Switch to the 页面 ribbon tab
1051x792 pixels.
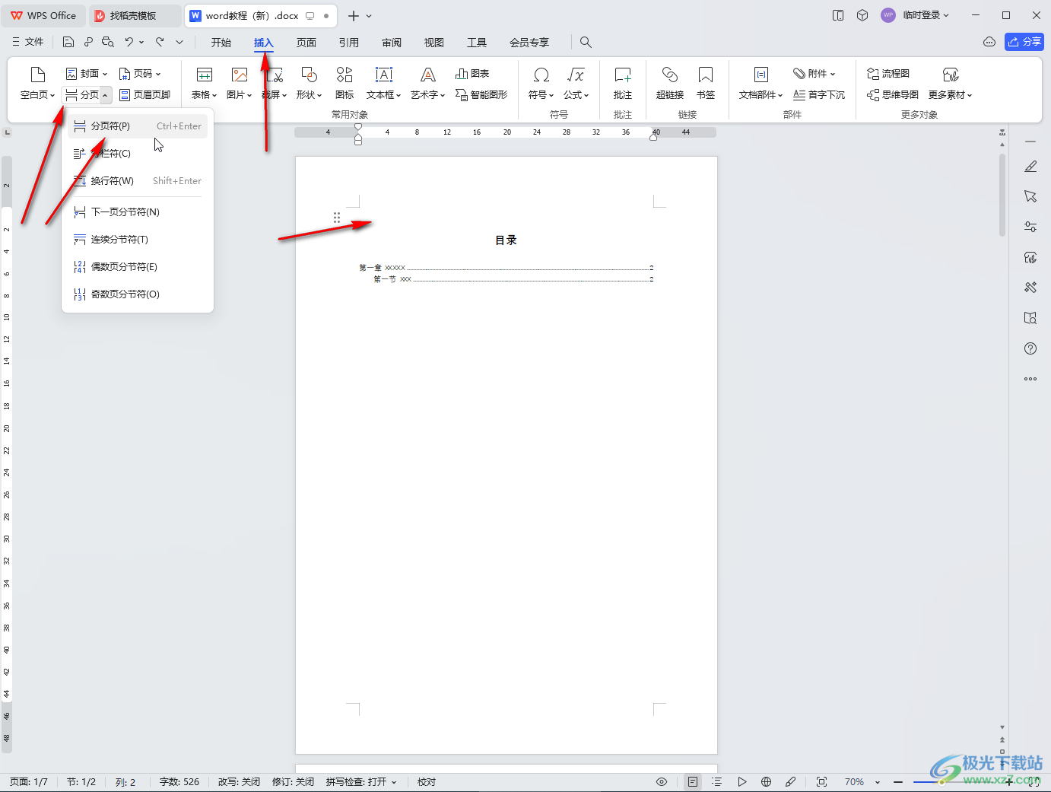click(306, 43)
